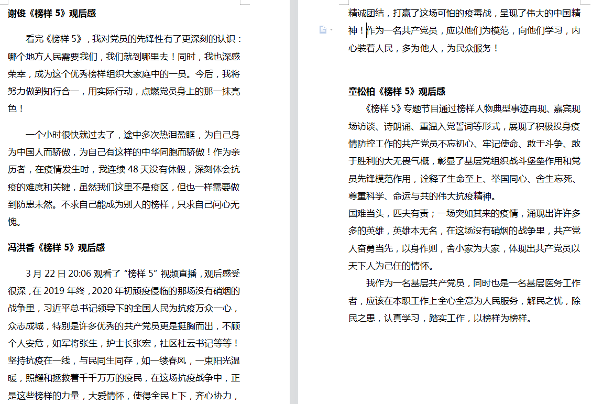Click the phrase "于胜利的大无畏气概"
The image size is (592, 404).
[388, 161]
